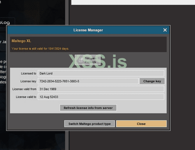Switch Maltego product type
Screen dimensions: 195x150
point(90,124)
